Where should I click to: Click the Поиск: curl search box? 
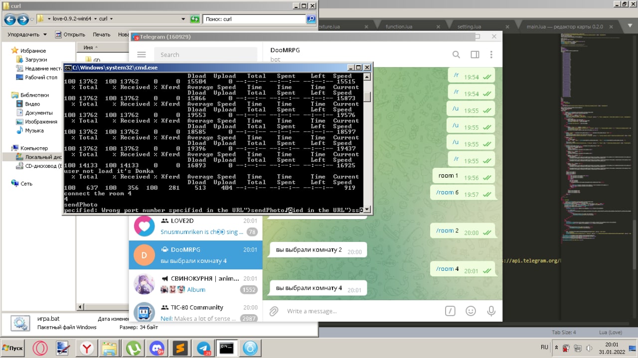point(255,19)
